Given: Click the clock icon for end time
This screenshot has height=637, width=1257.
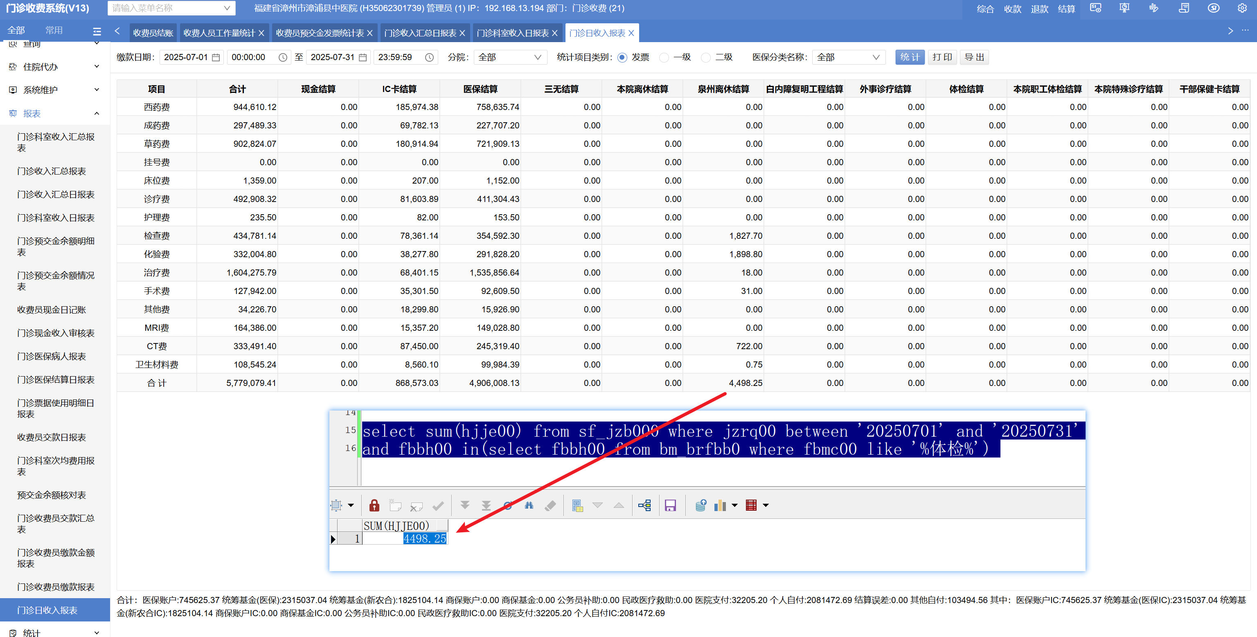Looking at the screenshot, I should (429, 58).
